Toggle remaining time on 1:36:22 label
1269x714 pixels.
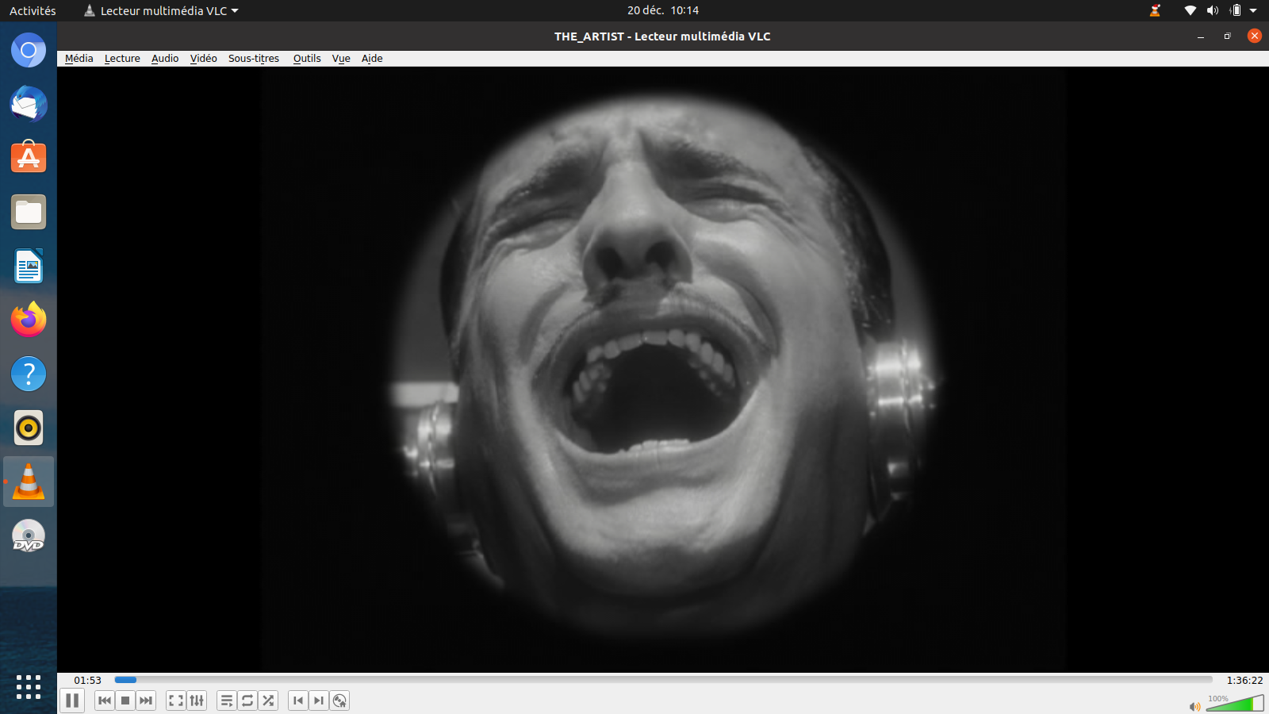click(x=1244, y=680)
